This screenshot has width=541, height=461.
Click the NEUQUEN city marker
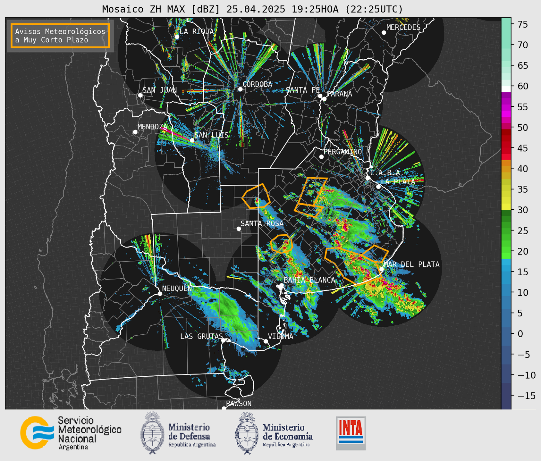pyautogui.click(x=160, y=294)
